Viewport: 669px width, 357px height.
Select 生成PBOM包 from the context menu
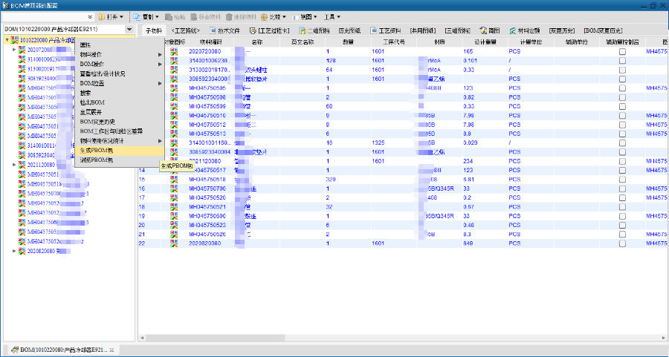(x=97, y=150)
